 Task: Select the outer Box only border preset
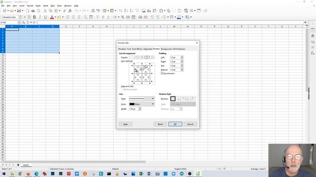pyautogui.click(x=137, y=58)
